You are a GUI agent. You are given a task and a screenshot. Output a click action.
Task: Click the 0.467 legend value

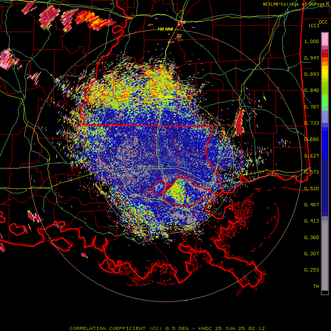coord(312,204)
